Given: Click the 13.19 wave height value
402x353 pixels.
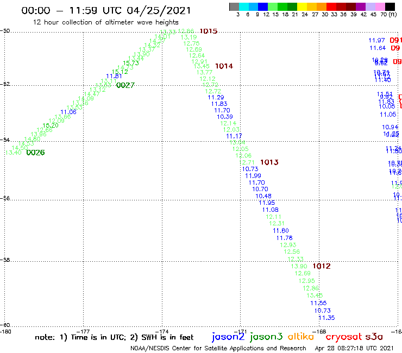Looking at the screenshot, I should 189,37.
